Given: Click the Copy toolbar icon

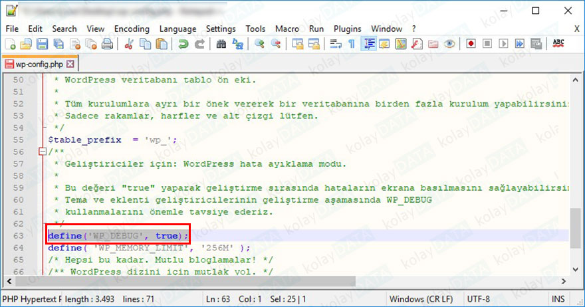Looking at the screenshot, I should click(x=145, y=44).
